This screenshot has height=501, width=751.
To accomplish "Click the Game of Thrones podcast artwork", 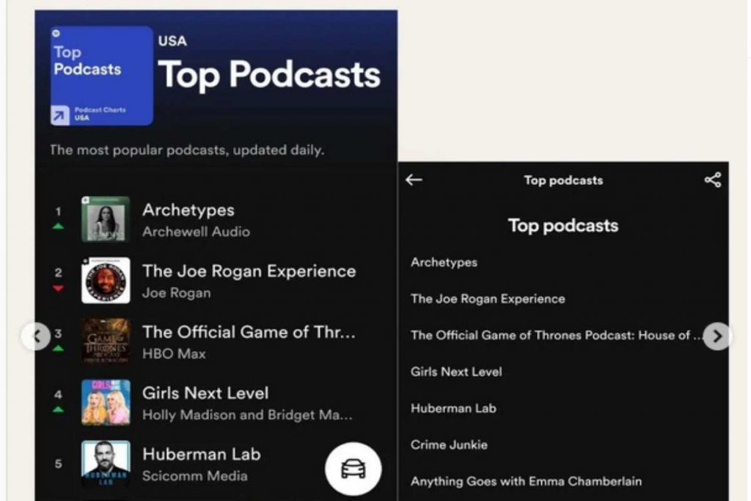I will (x=106, y=341).
